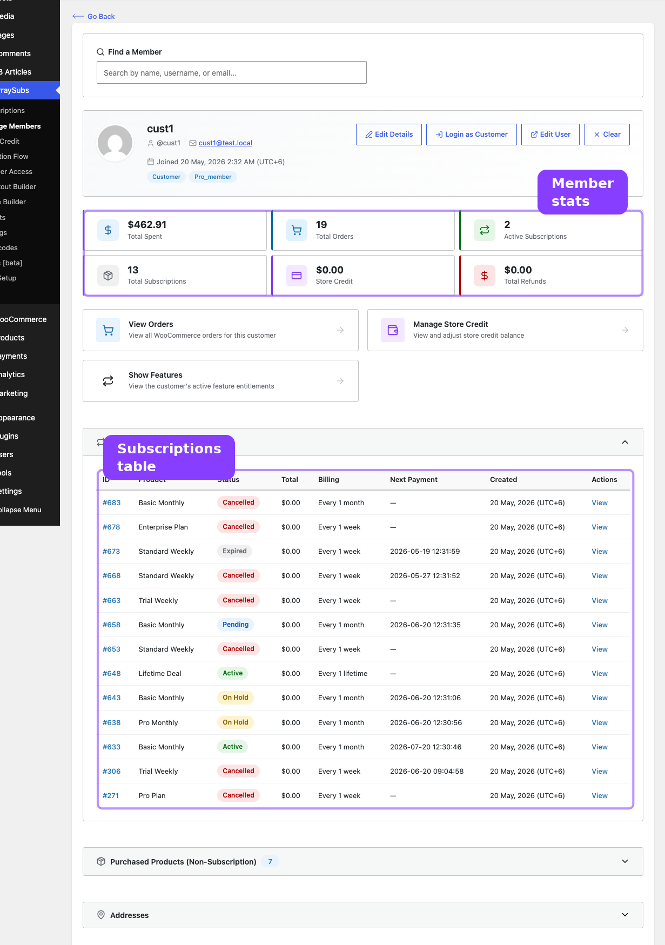Click the search magnifier icon near Find a Member
The width and height of the screenshot is (665, 945).
pyautogui.click(x=100, y=52)
